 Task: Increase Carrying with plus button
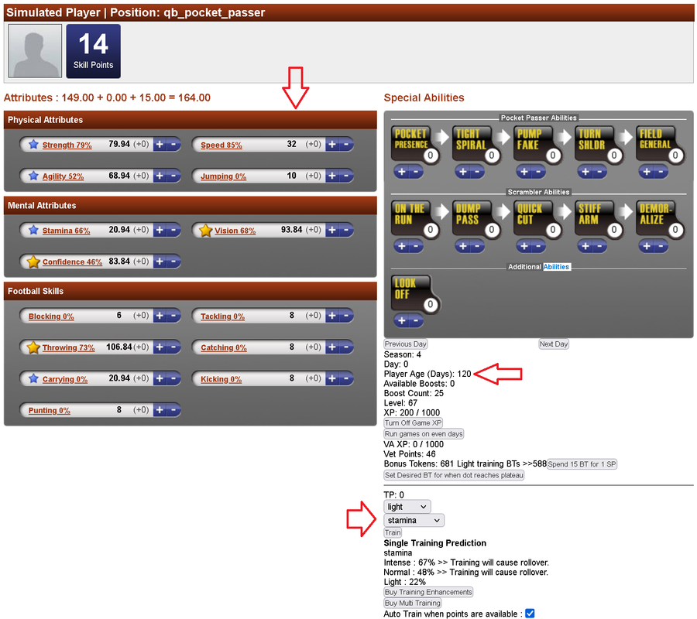tap(160, 379)
